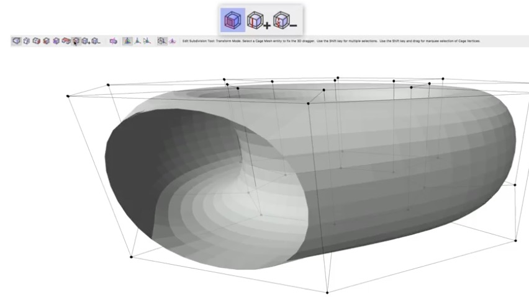Image resolution: width=529 pixels, height=297 pixels.
Task: Click the small toolbar cube icon with minus
Action: (96, 42)
